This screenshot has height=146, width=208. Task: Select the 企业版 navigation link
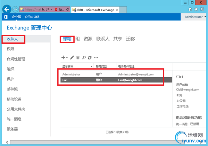coord(16,17)
